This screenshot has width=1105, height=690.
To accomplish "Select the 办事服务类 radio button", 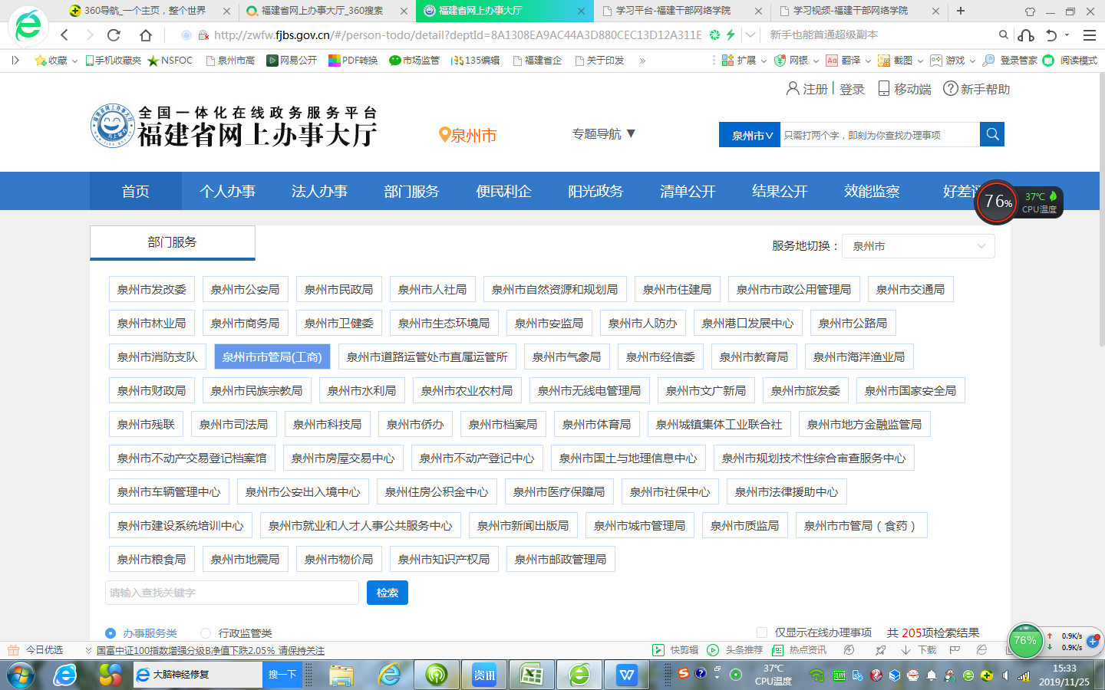I will (110, 633).
